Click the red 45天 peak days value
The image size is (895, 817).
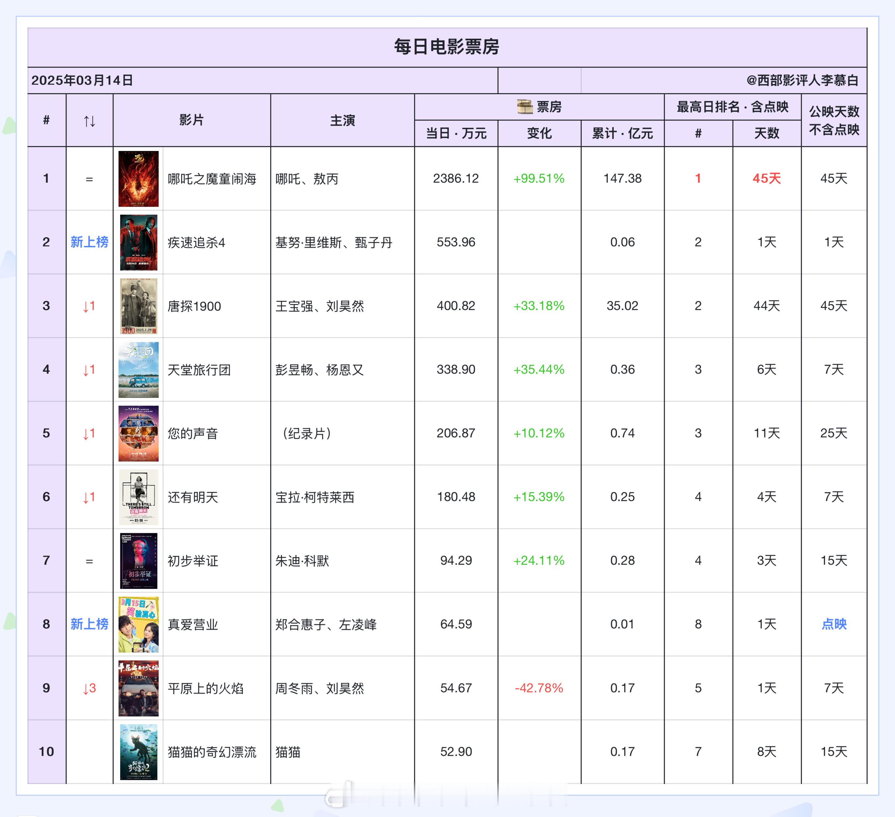click(x=767, y=179)
